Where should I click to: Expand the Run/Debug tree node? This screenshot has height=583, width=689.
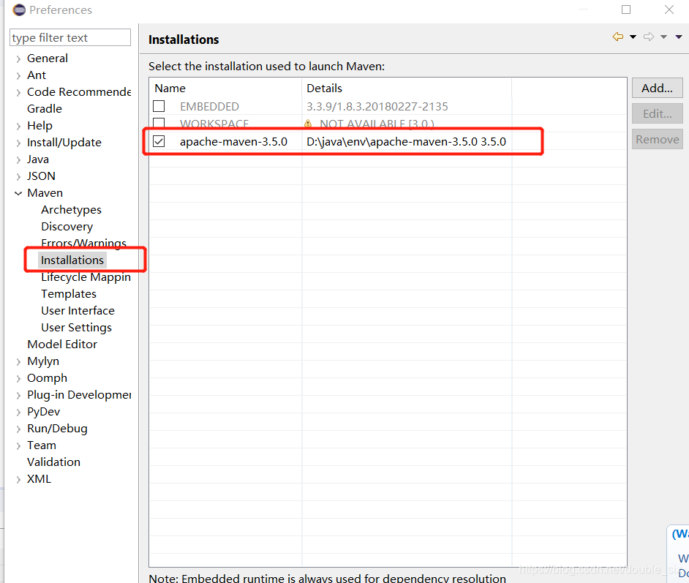pyautogui.click(x=18, y=429)
